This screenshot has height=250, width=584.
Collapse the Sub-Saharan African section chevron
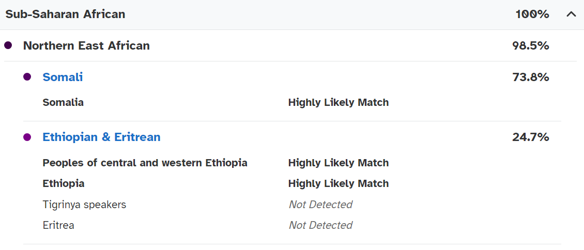tap(571, 14)
